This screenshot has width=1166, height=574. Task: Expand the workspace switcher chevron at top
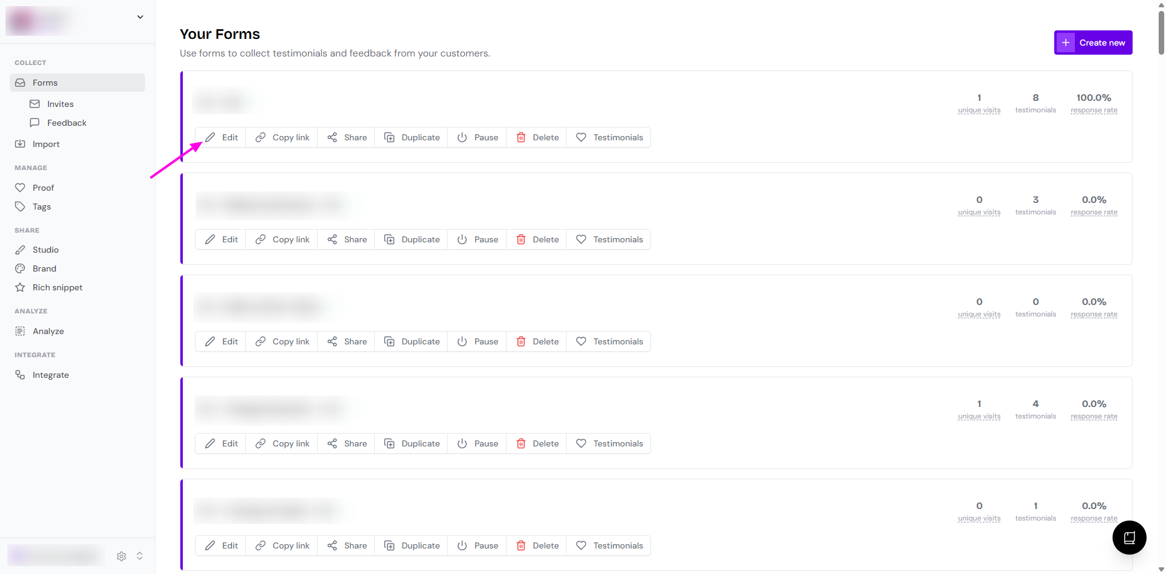point(140,17)
